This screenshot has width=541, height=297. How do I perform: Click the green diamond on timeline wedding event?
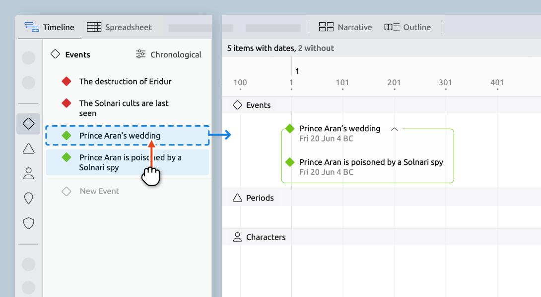(290, 128)
